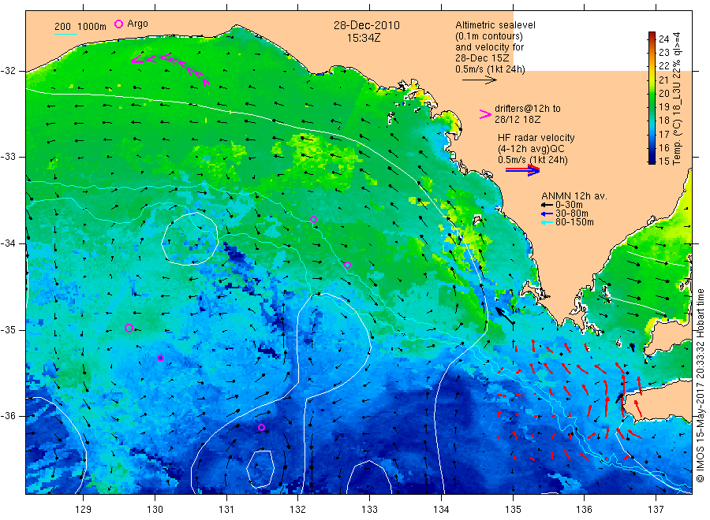
Task: Click the '-34' latitude axis label
Action: tap(8, 243)
